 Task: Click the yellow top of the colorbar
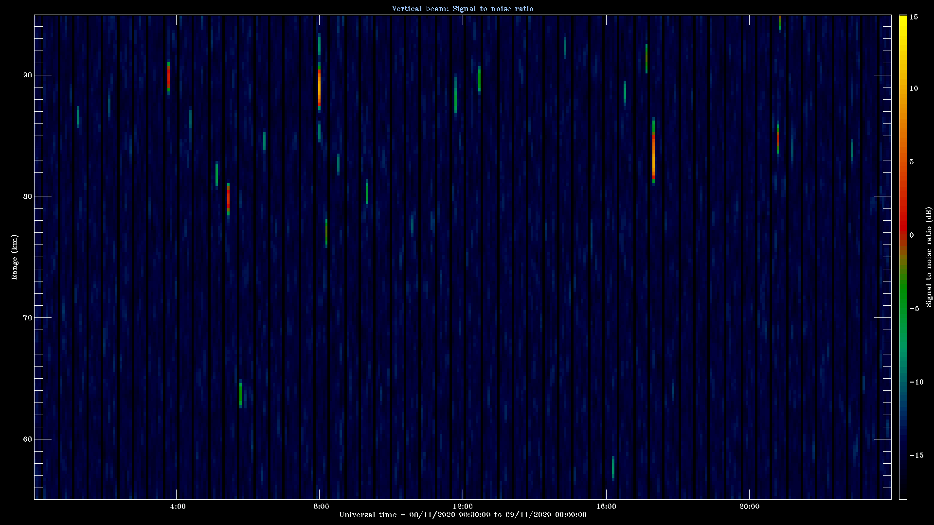(x=903, y=22)
